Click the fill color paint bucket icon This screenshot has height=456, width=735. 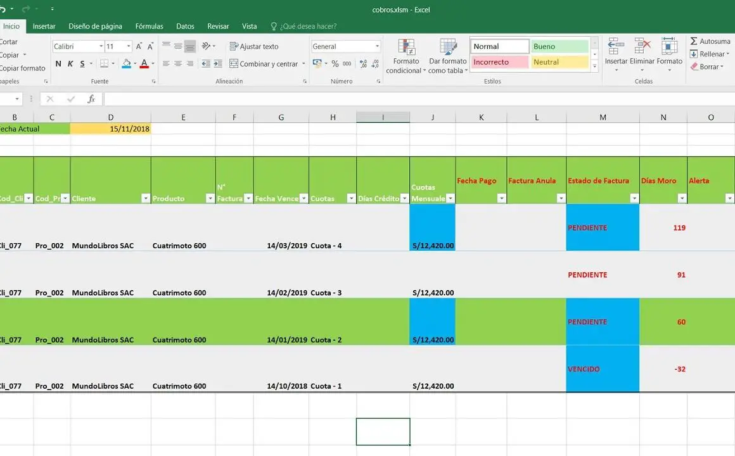coord(126,64)
